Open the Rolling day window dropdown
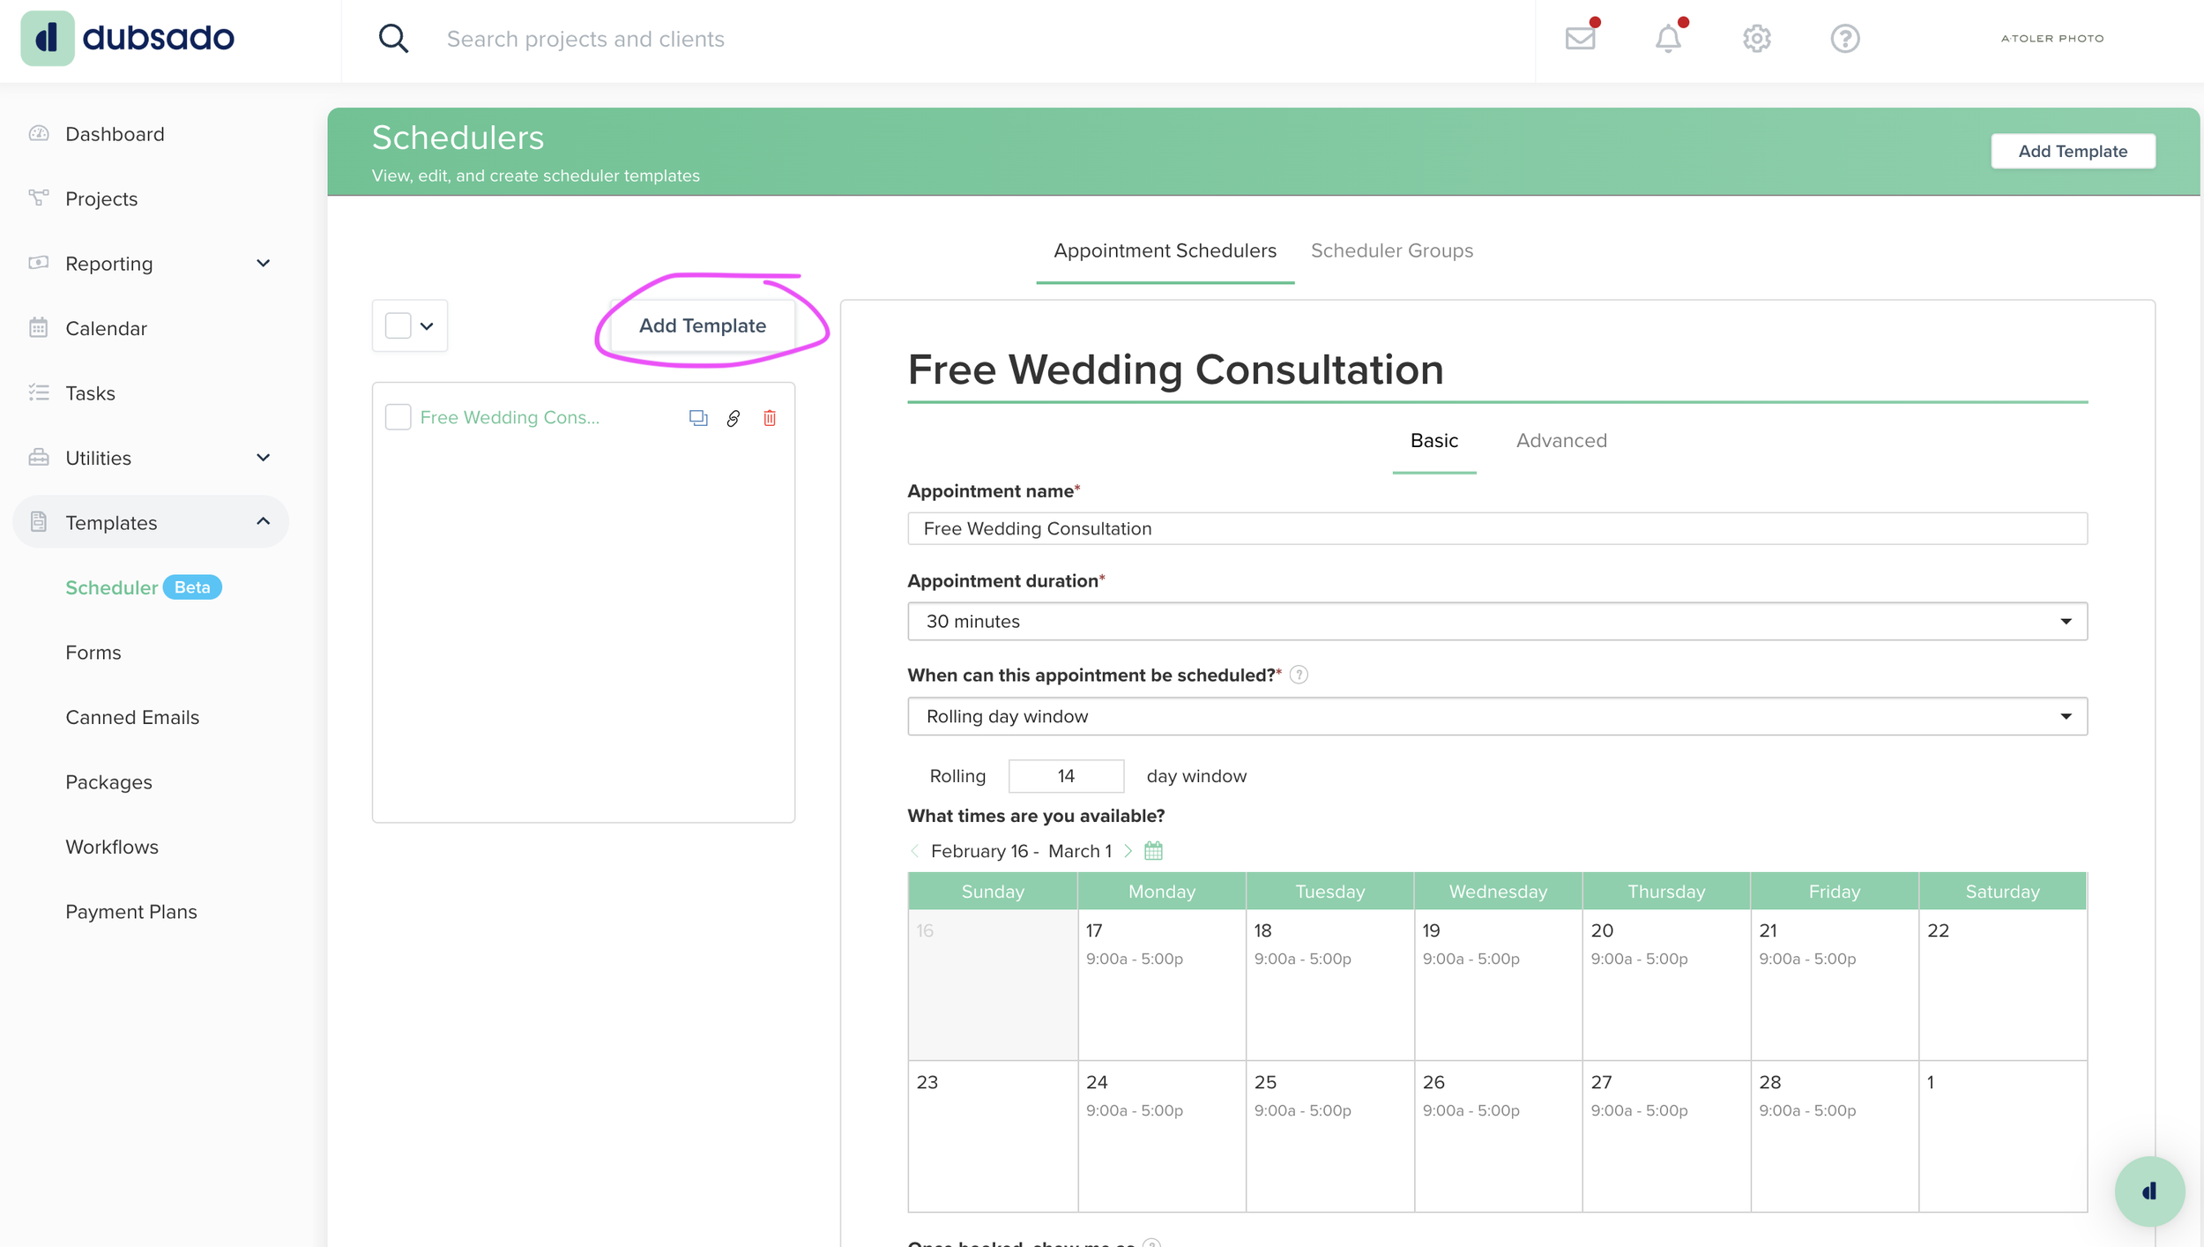This screenshot has height=1247, width=2204. click(1497, 716)
